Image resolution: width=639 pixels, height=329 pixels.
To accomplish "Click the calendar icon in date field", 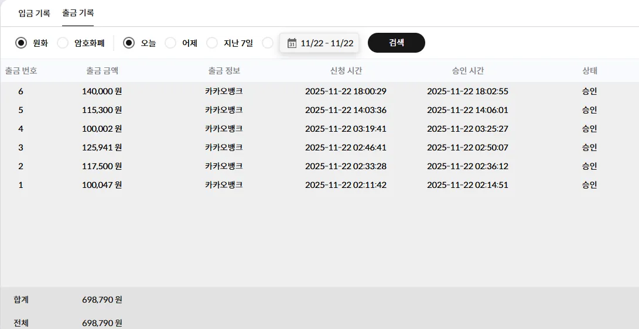I will coord(292,43).
